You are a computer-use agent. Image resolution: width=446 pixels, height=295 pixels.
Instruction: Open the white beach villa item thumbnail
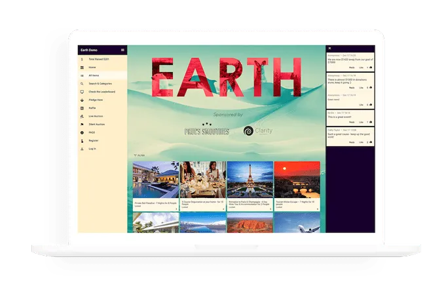(x=156, y=223)
